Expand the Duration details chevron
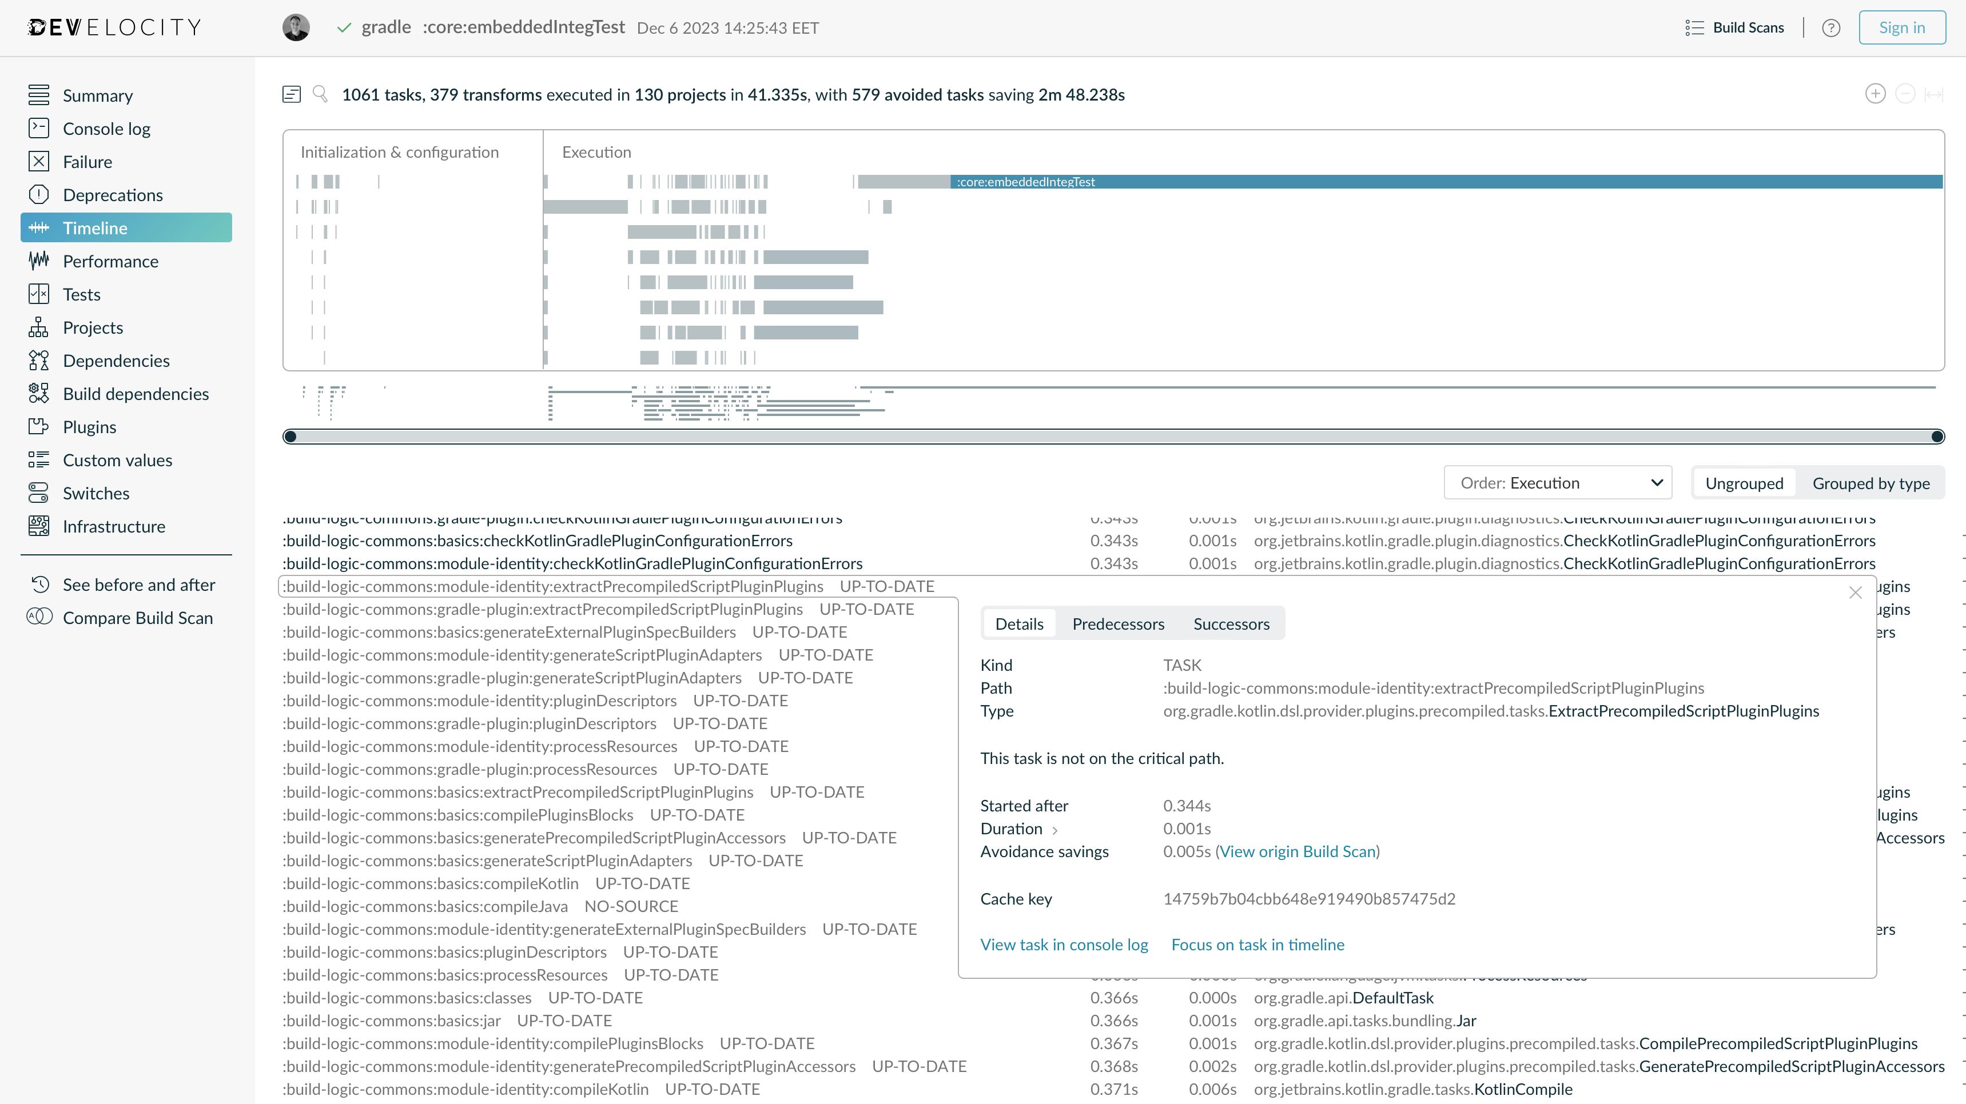Screen dimensions: 1966x1104 pyautogui.click(x=1057, y=830)
